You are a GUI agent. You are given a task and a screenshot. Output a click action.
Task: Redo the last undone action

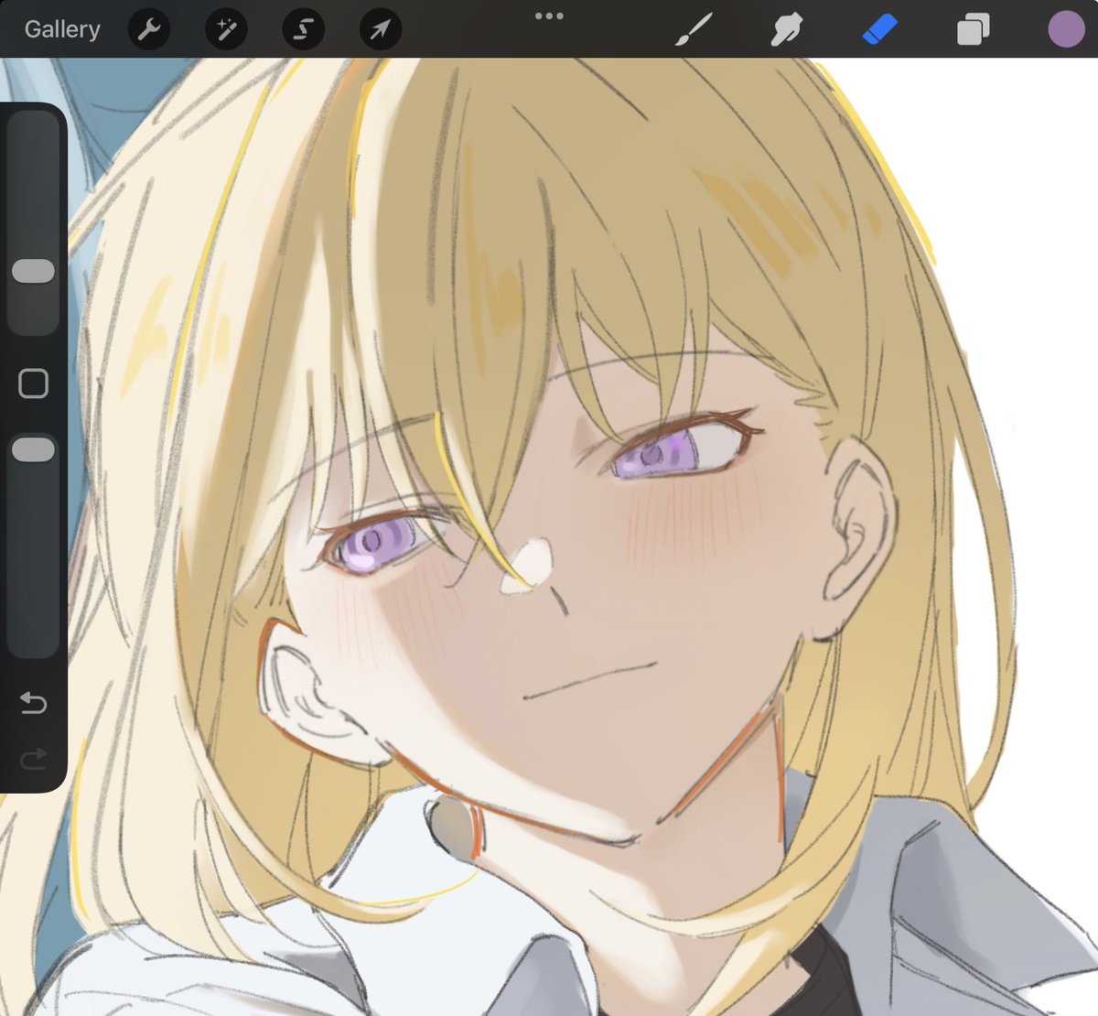click(33, 758)
